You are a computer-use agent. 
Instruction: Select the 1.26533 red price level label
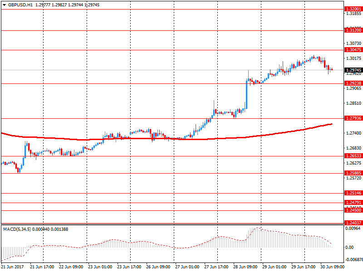(353, 156)
